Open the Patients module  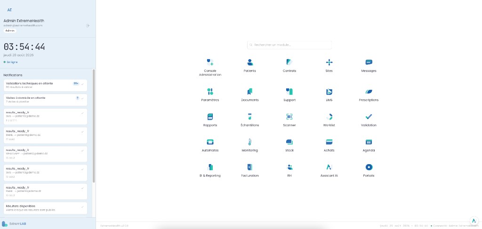tap(249, 65)
